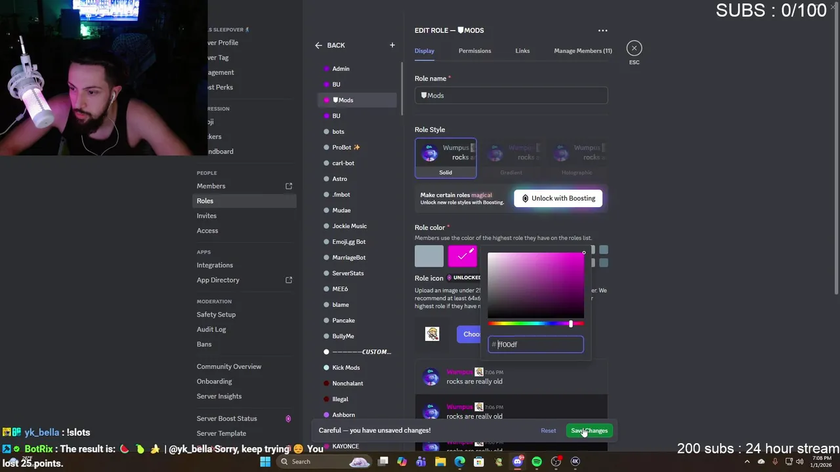840x472 pixels.
Task: Open the three-dot role options menu
Action: pyautogui.click(x=602, y=30)
